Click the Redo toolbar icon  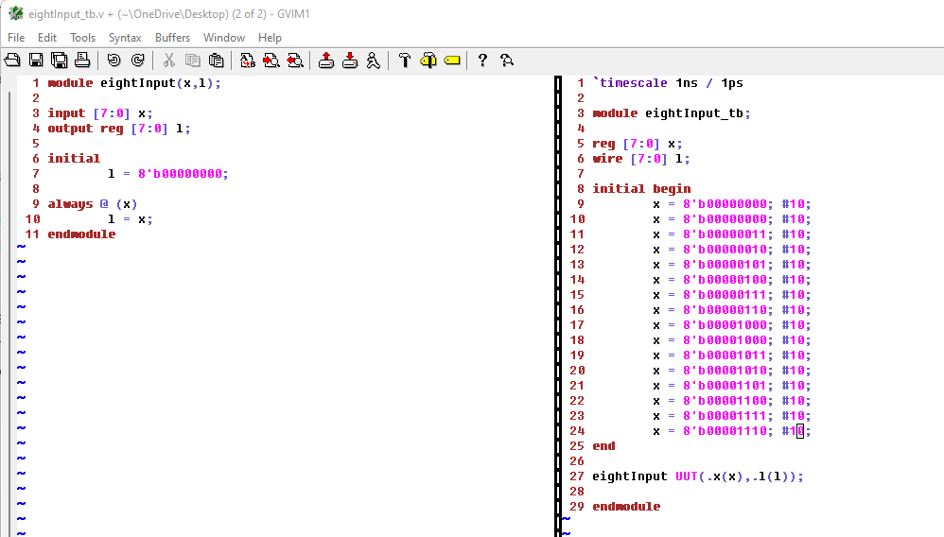tap(137, 61)
